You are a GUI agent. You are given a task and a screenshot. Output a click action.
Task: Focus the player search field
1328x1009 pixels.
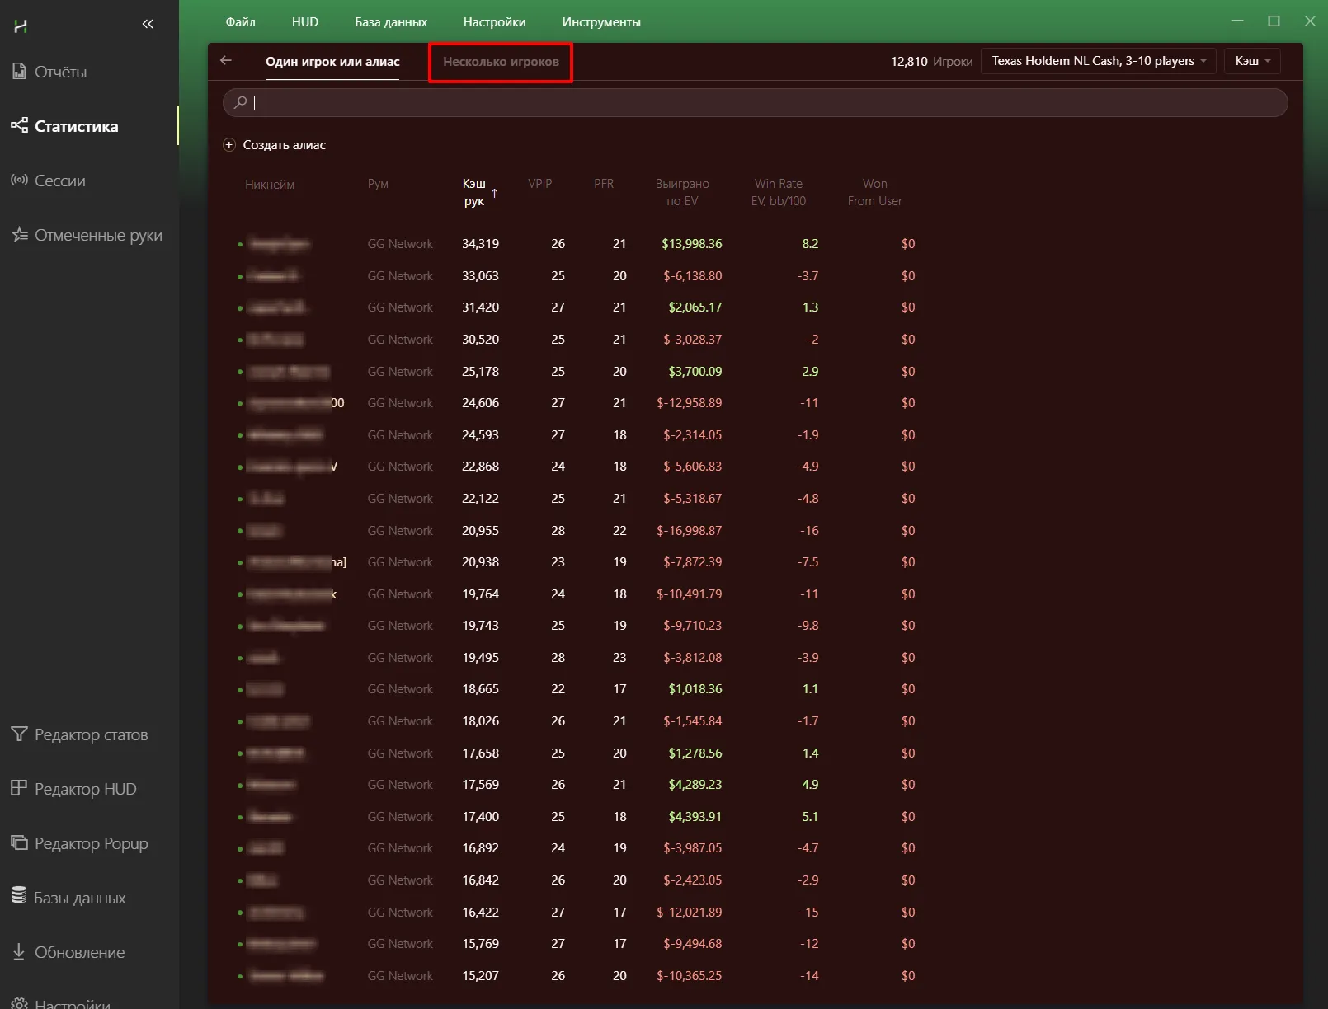click(755, 102)
